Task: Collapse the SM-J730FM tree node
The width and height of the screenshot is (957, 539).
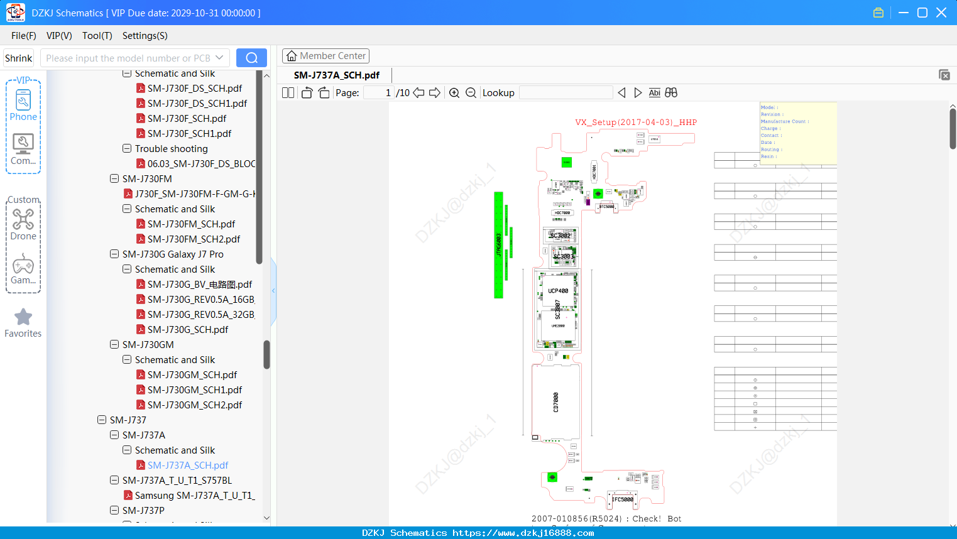Action: [114, 179]
